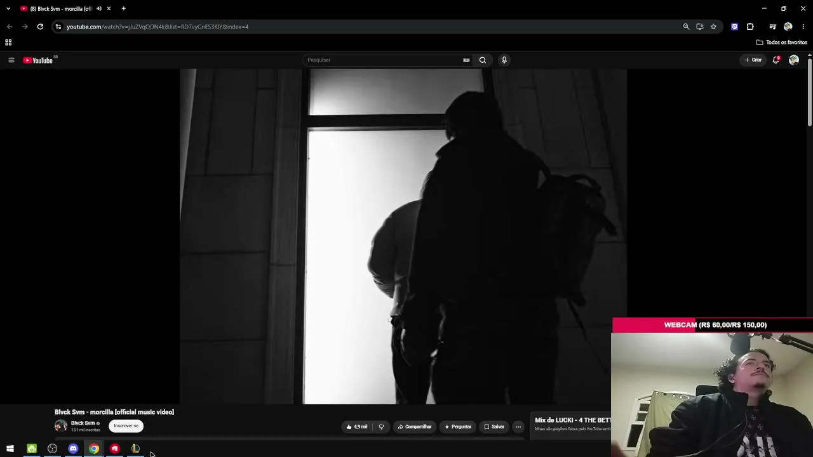
Task: Open League of Legends from taskbar
Action: coord(135,449)
